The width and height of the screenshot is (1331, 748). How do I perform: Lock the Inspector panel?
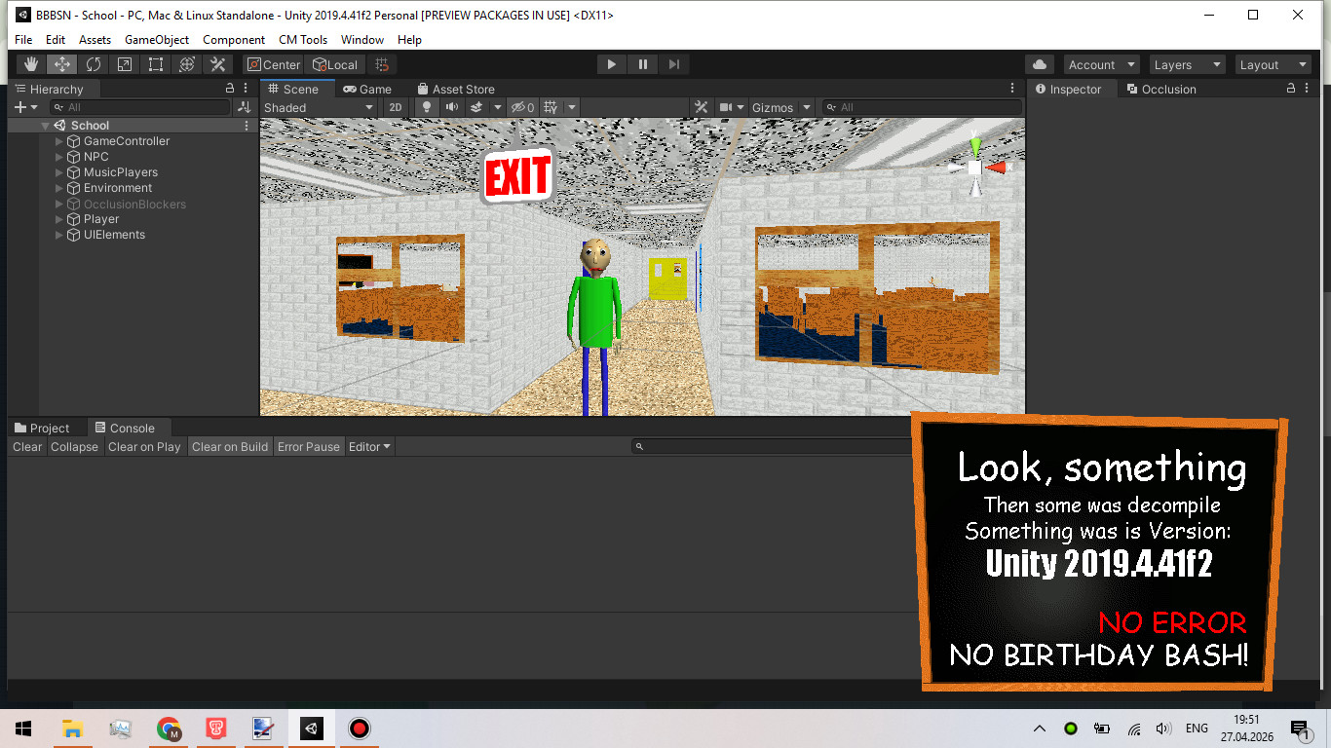(x=1291, y=89)
